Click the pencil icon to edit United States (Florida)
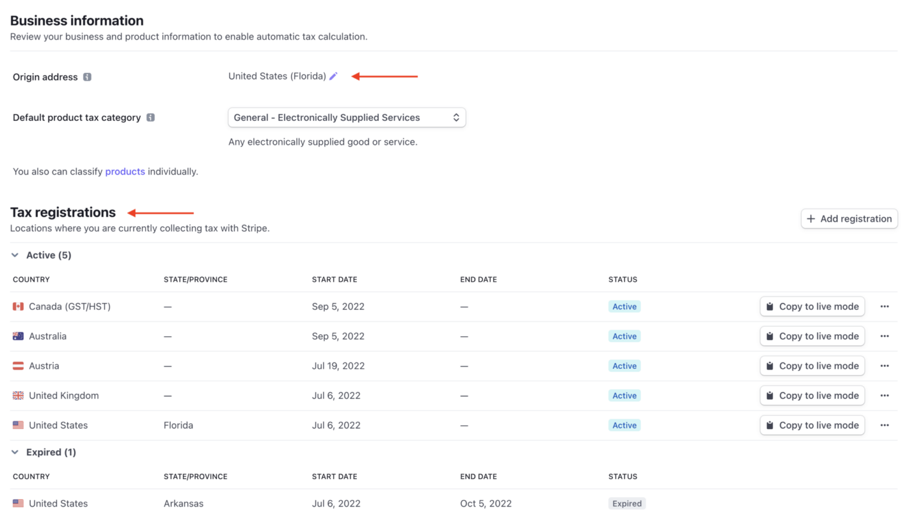This screenshot has width=909, height=527. tap(333, 76)
